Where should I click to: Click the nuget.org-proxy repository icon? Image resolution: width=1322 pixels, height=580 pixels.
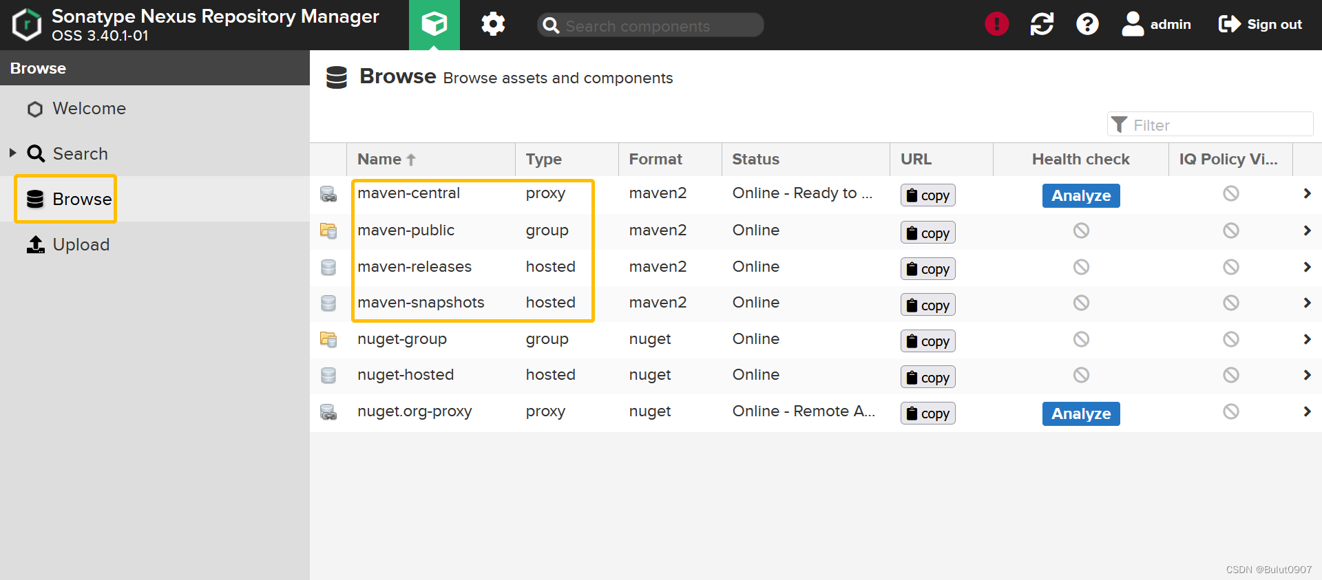tap(328, 411)
